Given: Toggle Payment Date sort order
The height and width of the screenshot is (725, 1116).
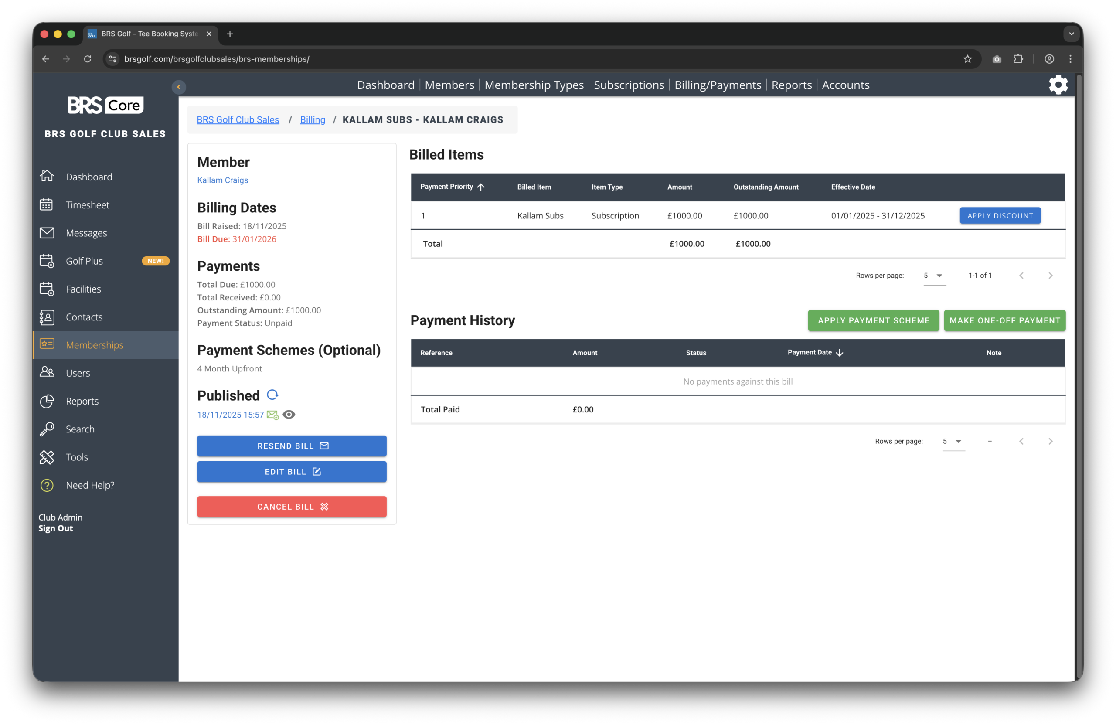Looking at the screenshot, I should [839, 353].
